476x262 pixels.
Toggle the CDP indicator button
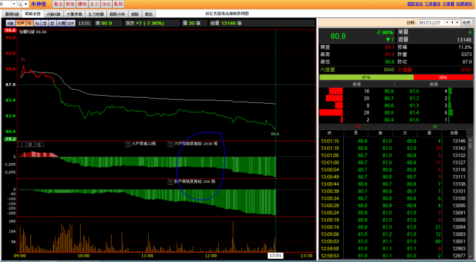pyautogui.click(x=71, y=23)
